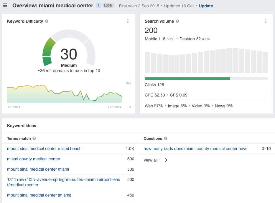Open the 'how many beds' question keyword
Image resolution: width=275 pixels, height=203 pixels.
click(x=195, y=149)
